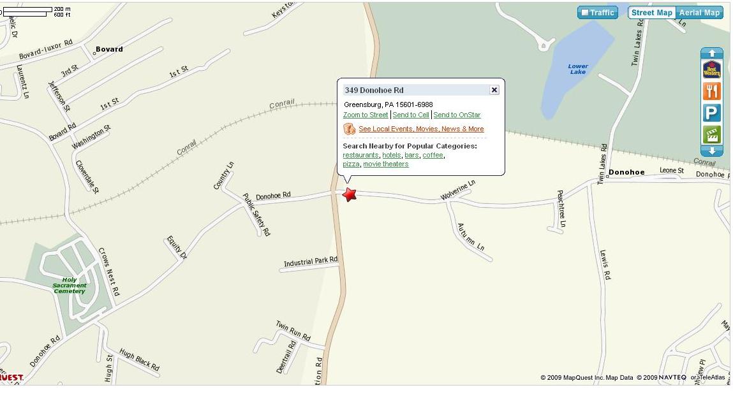This screenshot has width=733, height=397.
Task: Close the 349 Donohoe Rd popup
Action: click(x=494, y=90)
